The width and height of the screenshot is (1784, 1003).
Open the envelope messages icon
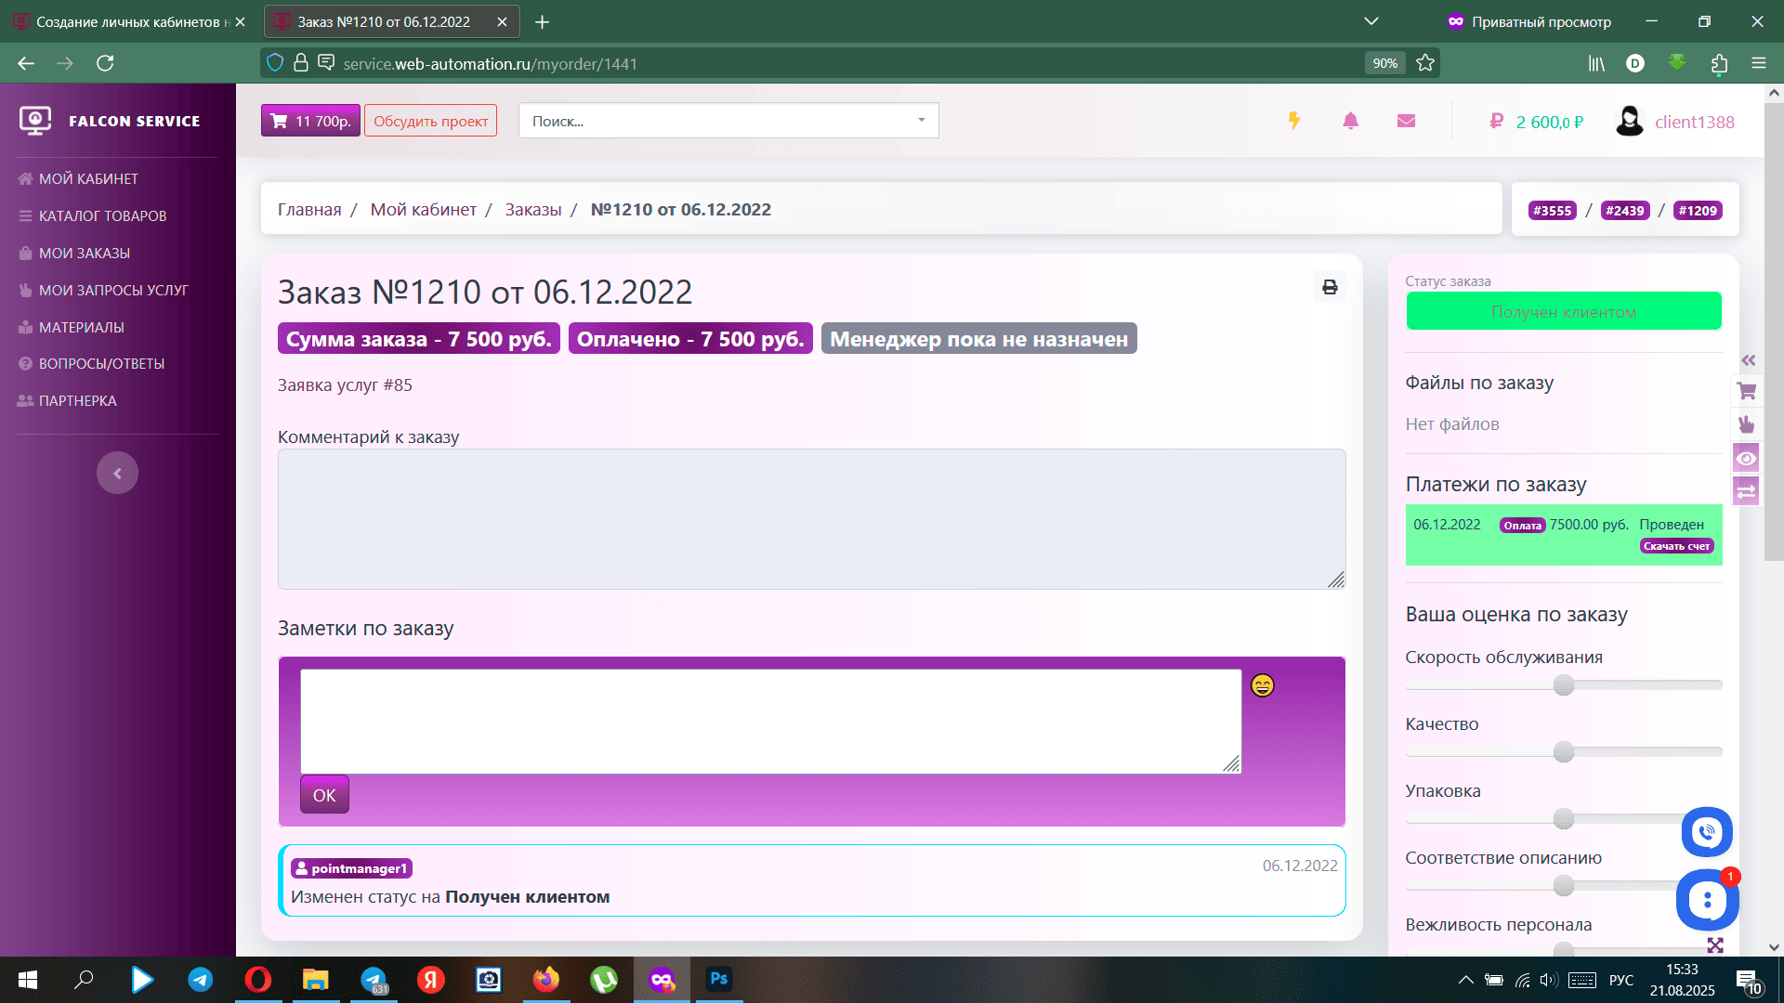[1406, 121]
